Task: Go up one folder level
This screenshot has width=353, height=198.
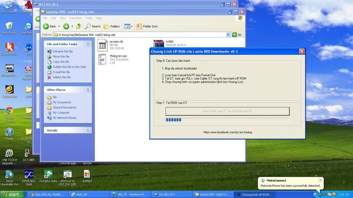Action: pos(78,26)
